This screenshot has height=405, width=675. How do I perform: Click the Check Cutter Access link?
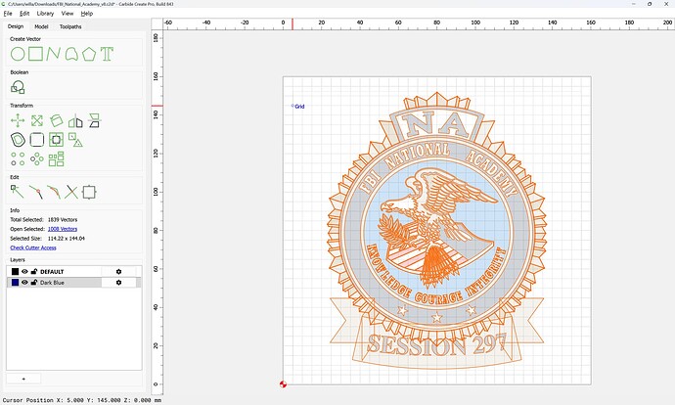pos(33,247)
